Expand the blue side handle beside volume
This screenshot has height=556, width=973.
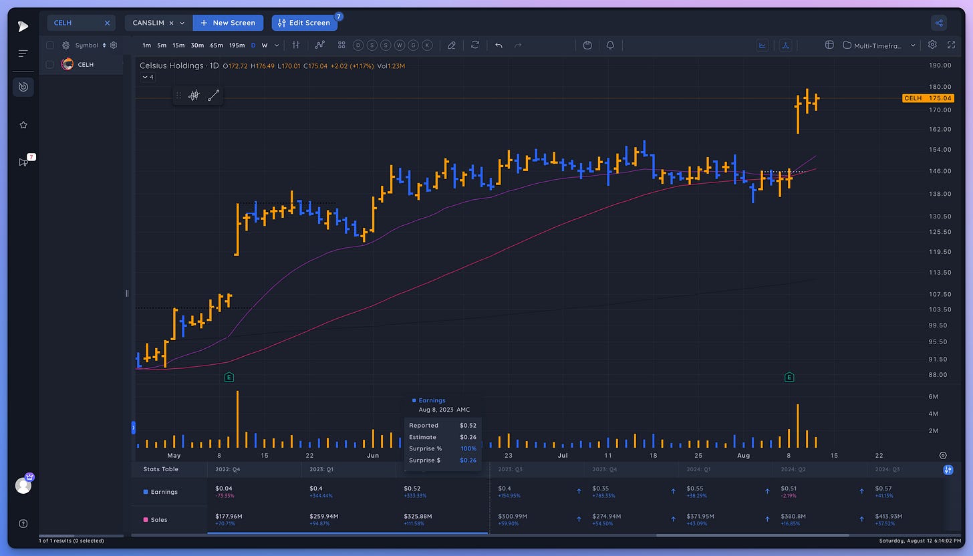(133, 427)
